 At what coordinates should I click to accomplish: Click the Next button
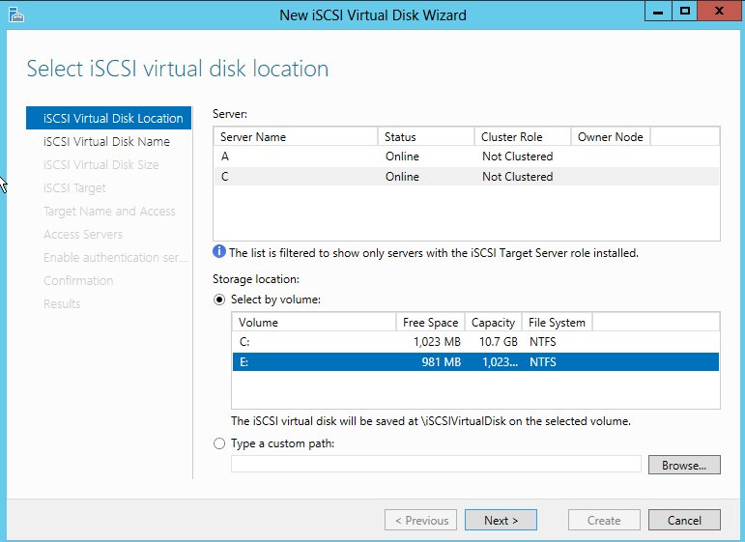[501, 520]
